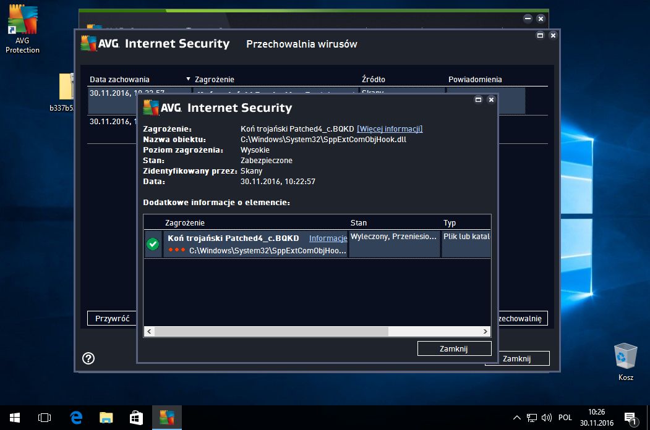The height and width of the screenshot is (430, 650).
Task: Click the AVG icon on the taskbar
Action: click(166, 418)
